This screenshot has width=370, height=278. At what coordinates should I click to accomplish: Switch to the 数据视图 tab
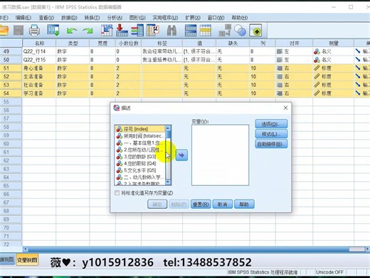tap(7, 259)
